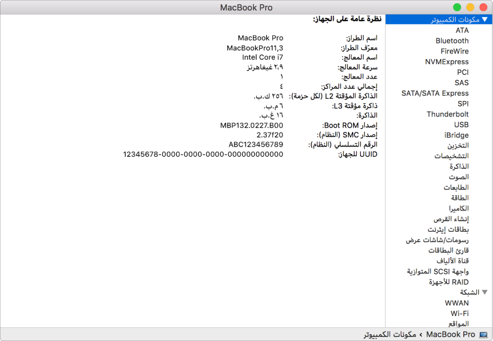The image size is (493, 341).
Task: Select PCI in the sidebar
Action: tap(463, 73)
